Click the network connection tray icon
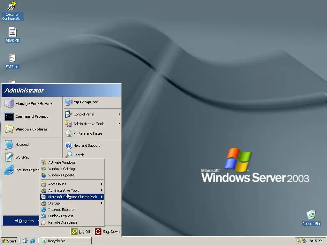 (x=304, y=241)
